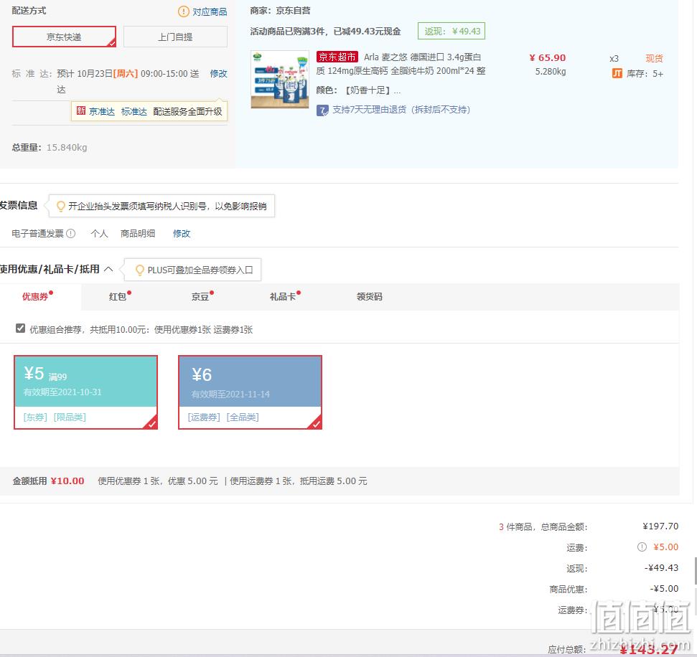Click the 总重量 15.840kg text
This screenshot has width=697, height=657.
(50, 148)
